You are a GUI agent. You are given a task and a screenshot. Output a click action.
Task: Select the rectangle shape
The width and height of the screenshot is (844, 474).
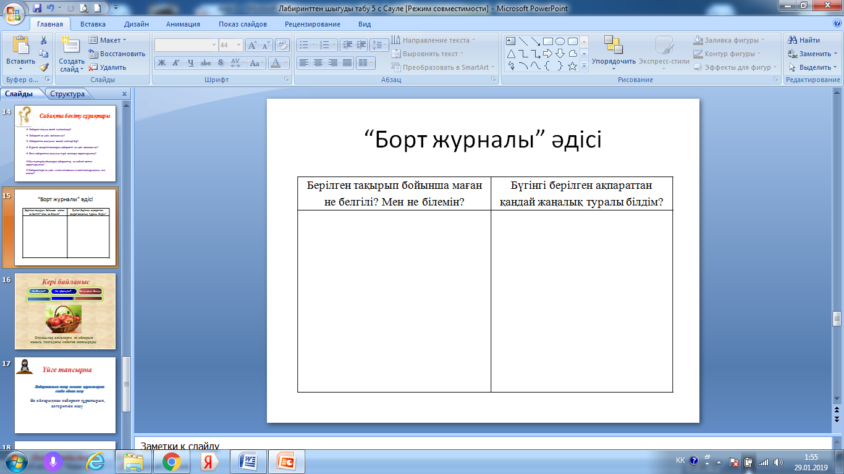pos(548,41)
